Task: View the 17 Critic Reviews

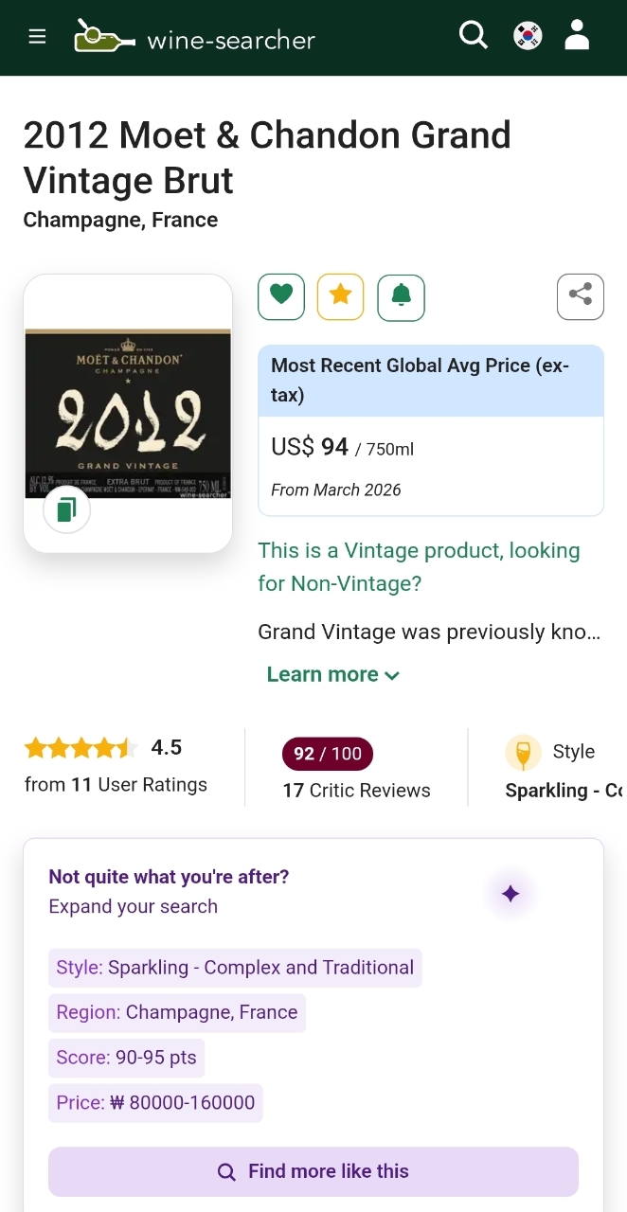Action: point(356,790)
